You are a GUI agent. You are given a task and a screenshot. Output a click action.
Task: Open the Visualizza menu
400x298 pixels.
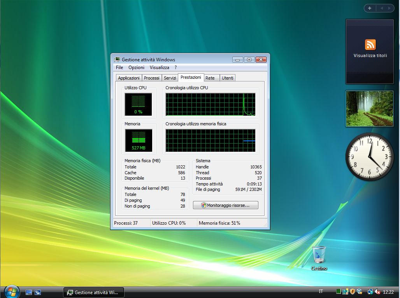click(160, 68)
